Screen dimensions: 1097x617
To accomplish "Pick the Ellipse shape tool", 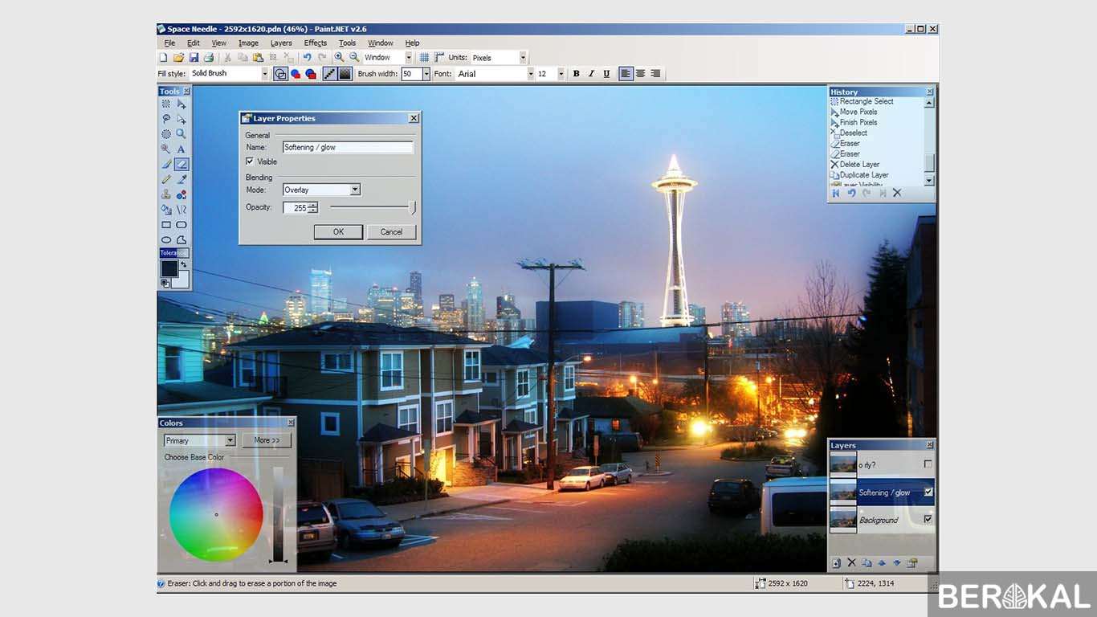I will pyautogui.click(x=166, y=240).
